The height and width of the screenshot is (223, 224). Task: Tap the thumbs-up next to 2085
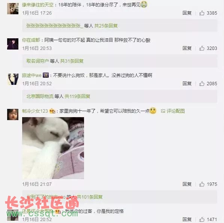[x=202, y=84]
